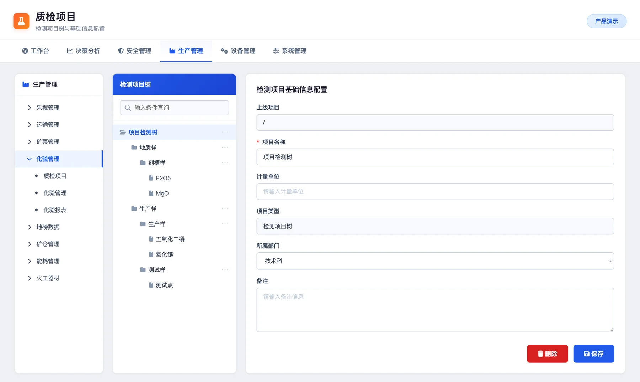Focus the 输入条件查询 search field
640x382 pixels.
(x=174, y=108)
